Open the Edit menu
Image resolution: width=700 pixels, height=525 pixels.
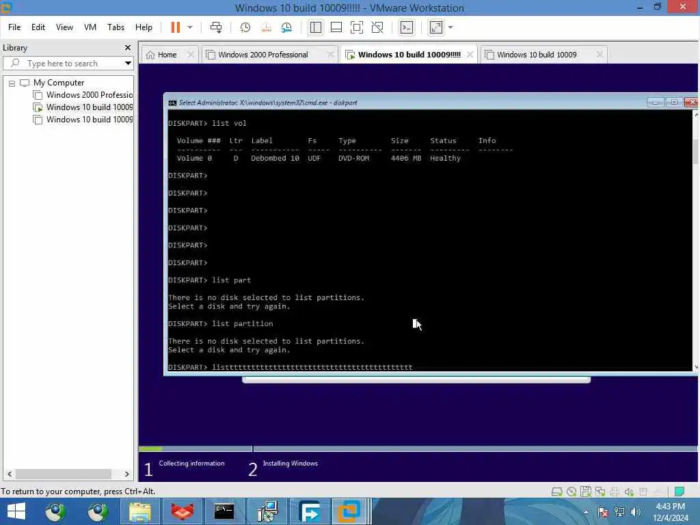pos(38,27)
